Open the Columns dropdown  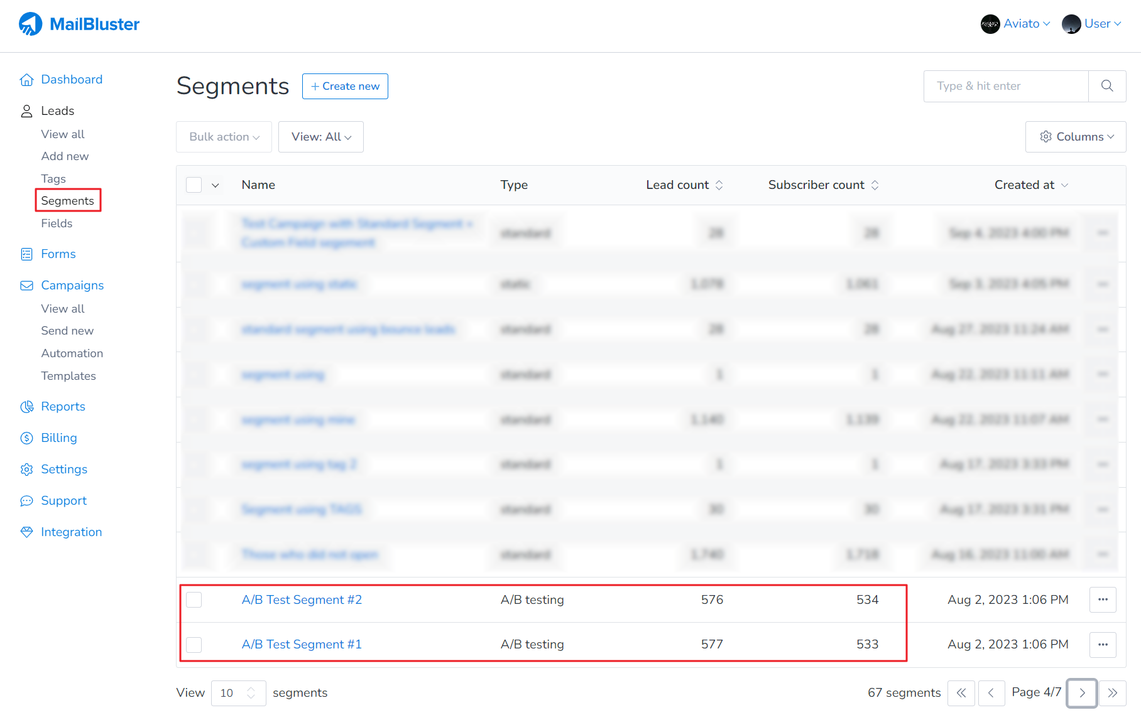tap(1076, 137)
